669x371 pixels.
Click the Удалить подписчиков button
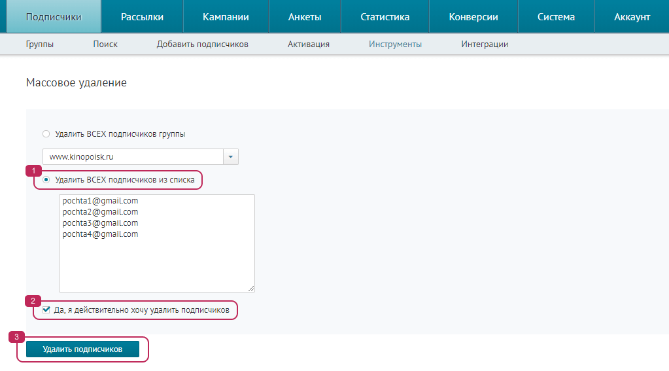click(x=82, y=349)
